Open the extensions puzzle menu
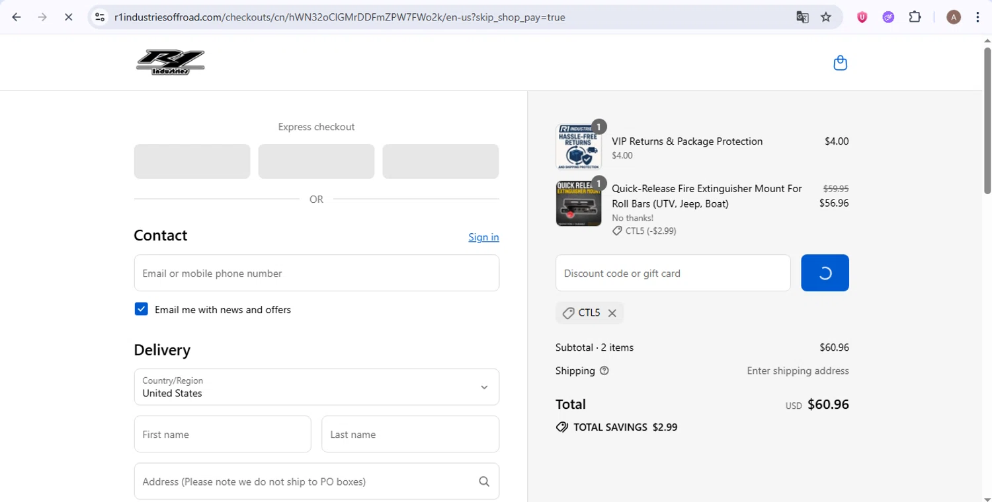Image resolution: width=992 pixels, height=502 pixels. coord(915,17)
